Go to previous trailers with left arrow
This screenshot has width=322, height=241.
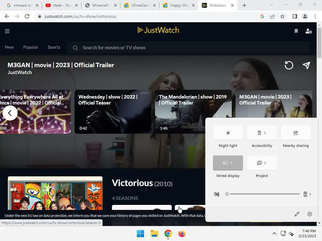click(10, 113)
